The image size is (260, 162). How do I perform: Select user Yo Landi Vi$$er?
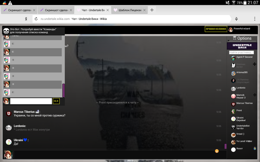tap(244, 141)
